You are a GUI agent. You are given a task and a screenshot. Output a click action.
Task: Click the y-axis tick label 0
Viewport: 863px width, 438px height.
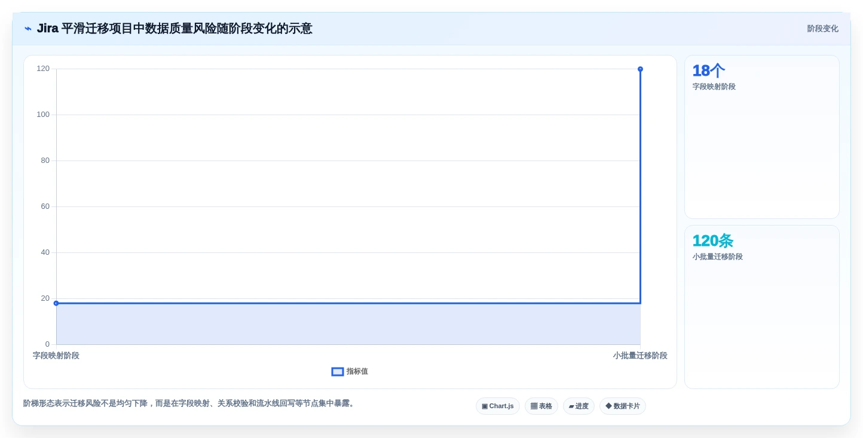coord(47,344)
